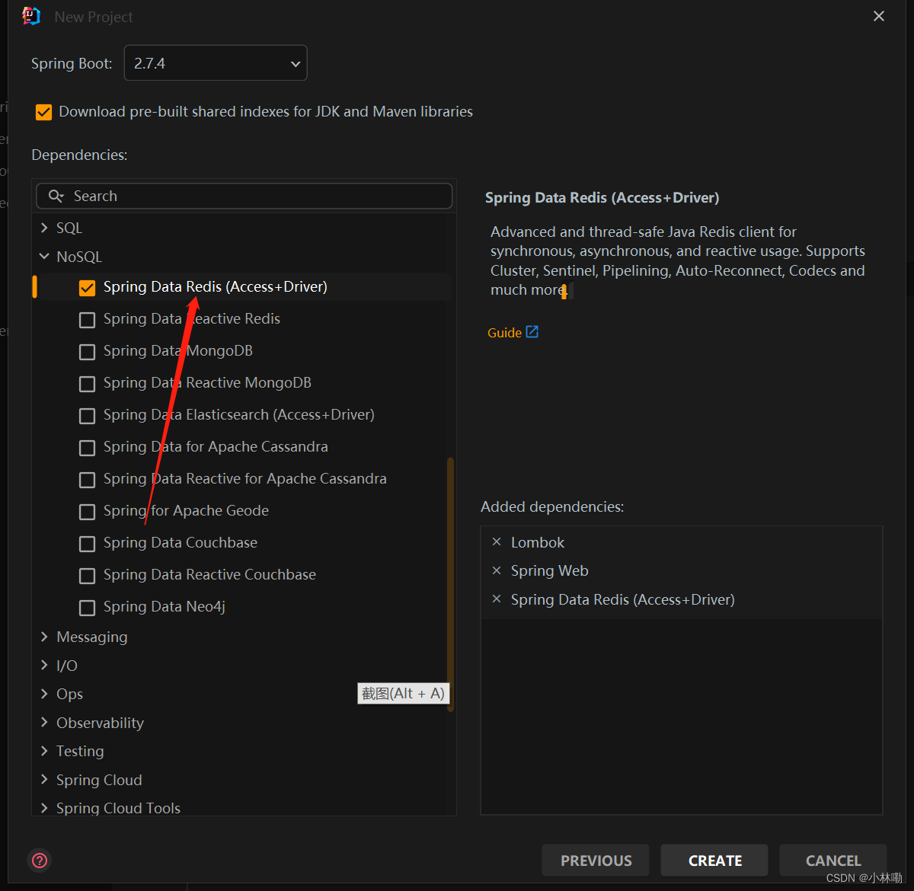The width and height of the screenshot is (914, 891).
Task: Tick the Spring Data Neo4j checkbox
Action: (88, 608)
